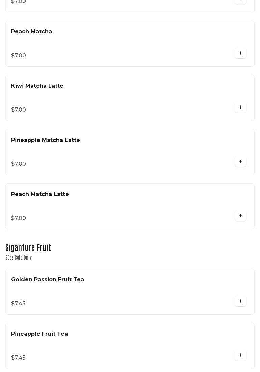Click the $7.00 price under Kiwi Matcha Latte
The width and height of the screenshot is (260, 372).
[x=19, y=110]
